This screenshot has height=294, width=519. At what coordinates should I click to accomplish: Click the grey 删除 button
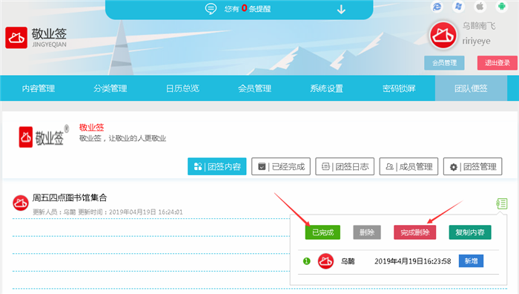click(367, 232)
